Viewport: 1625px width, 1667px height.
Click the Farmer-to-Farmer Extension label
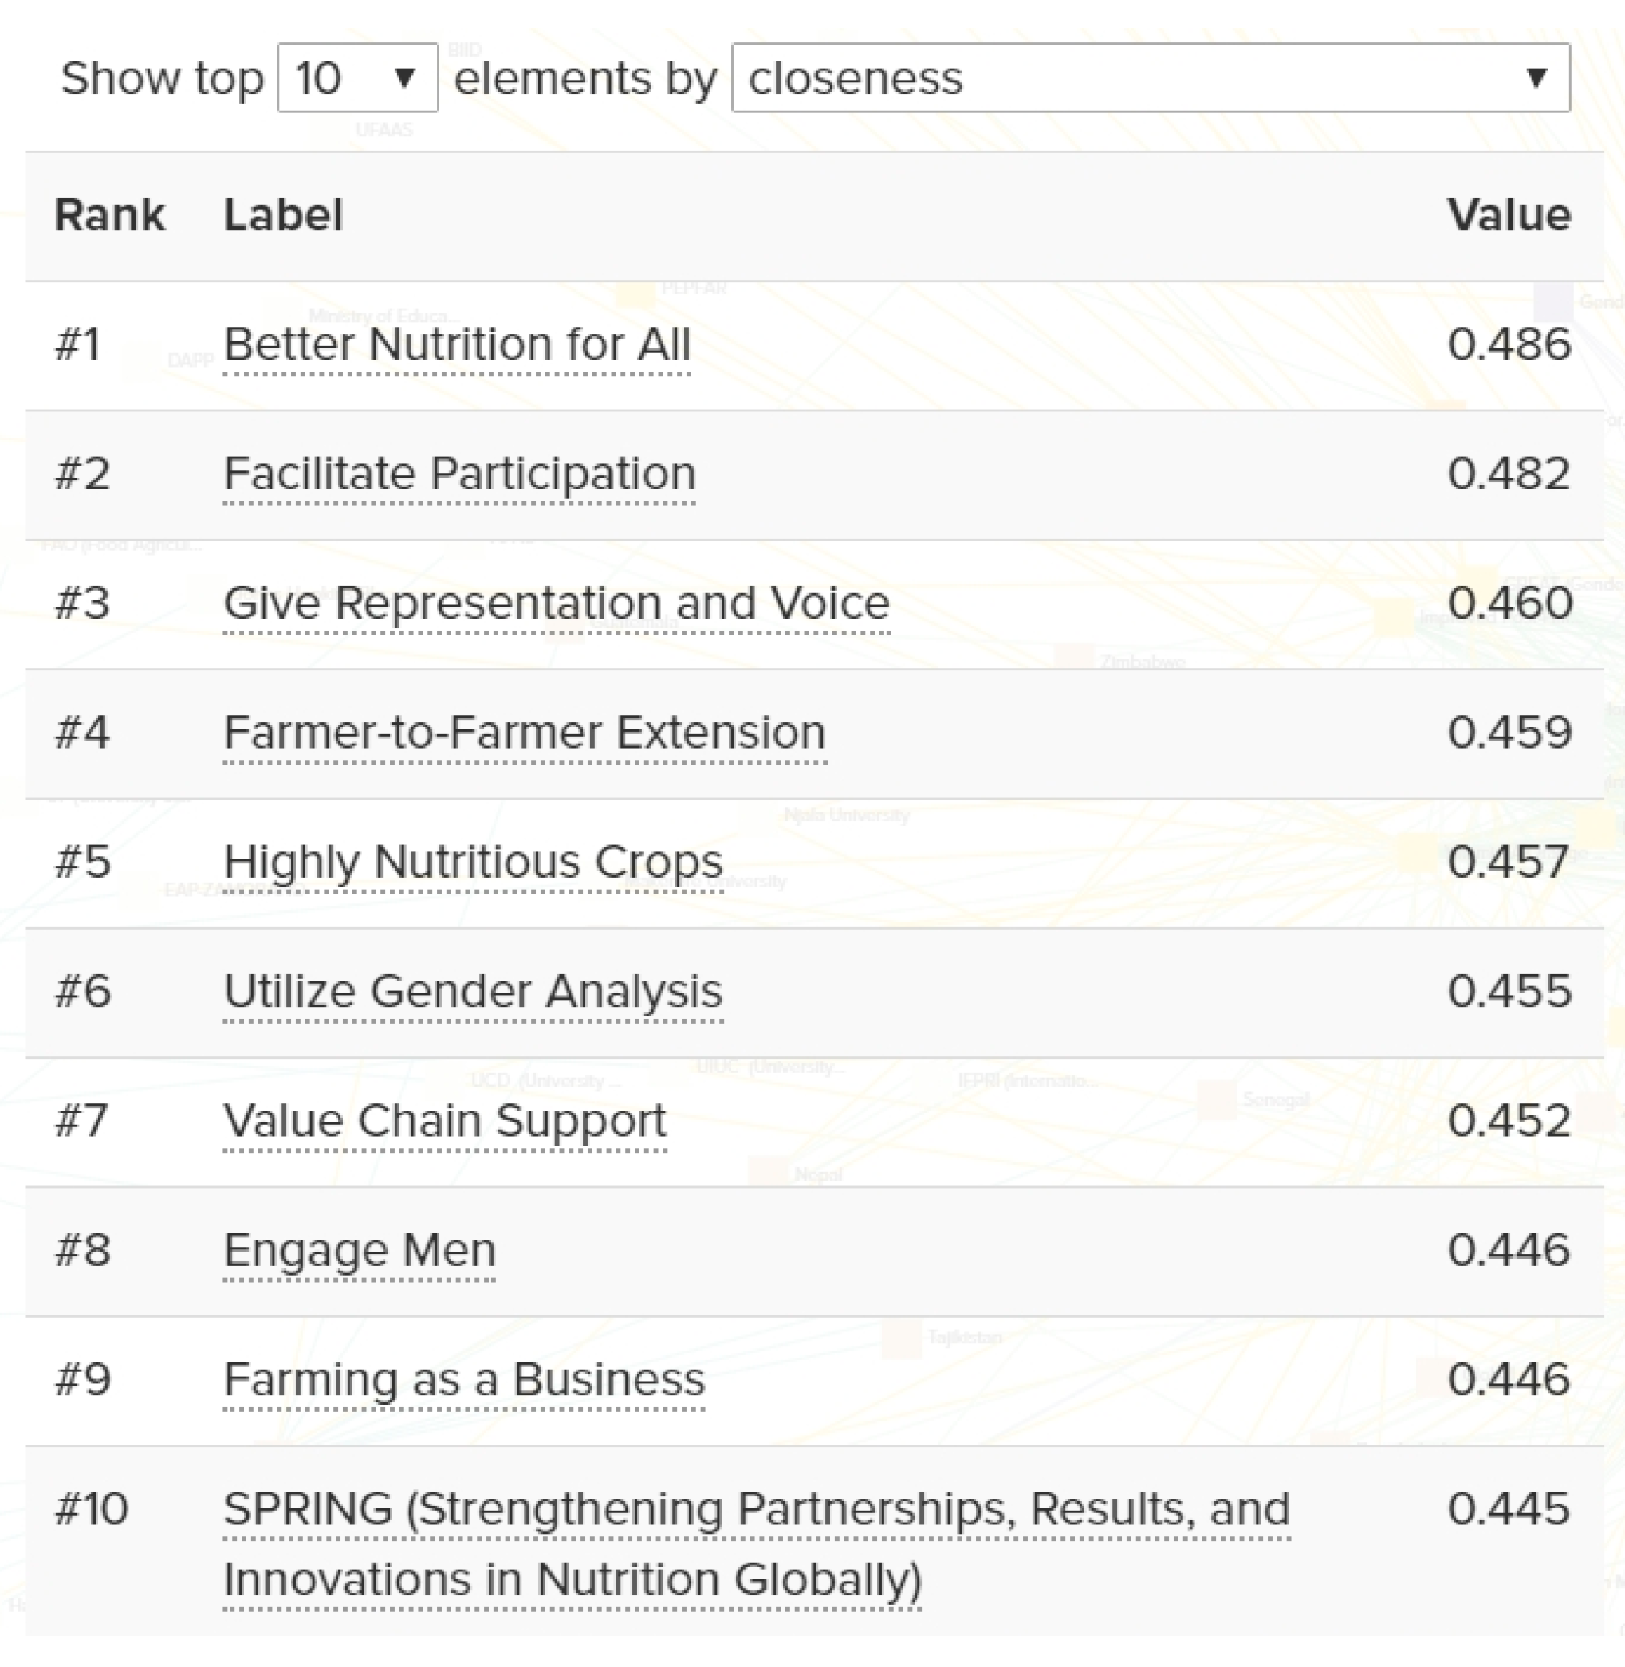pos(524,733)
